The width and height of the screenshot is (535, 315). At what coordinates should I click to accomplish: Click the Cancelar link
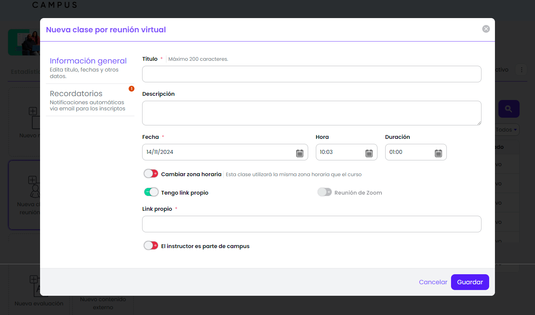click(433, 282)
